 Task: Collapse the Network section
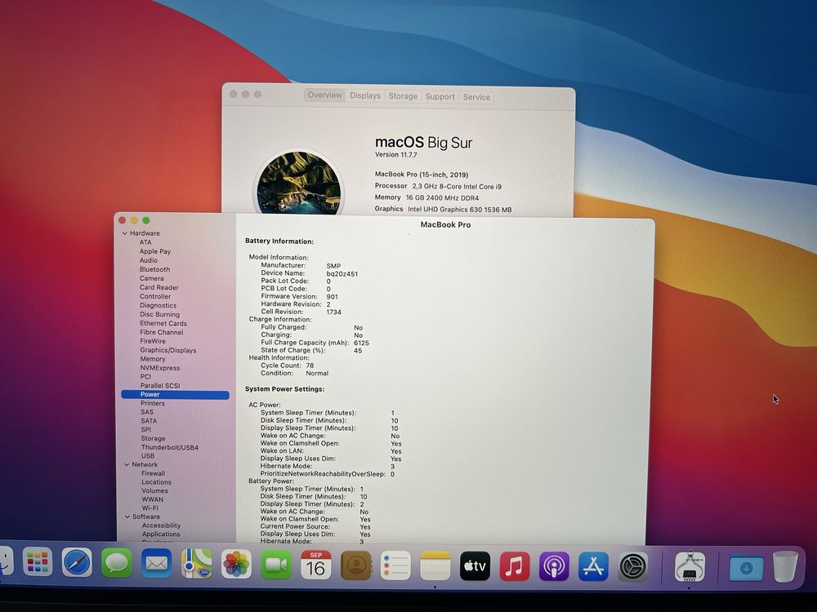(127, 464)
